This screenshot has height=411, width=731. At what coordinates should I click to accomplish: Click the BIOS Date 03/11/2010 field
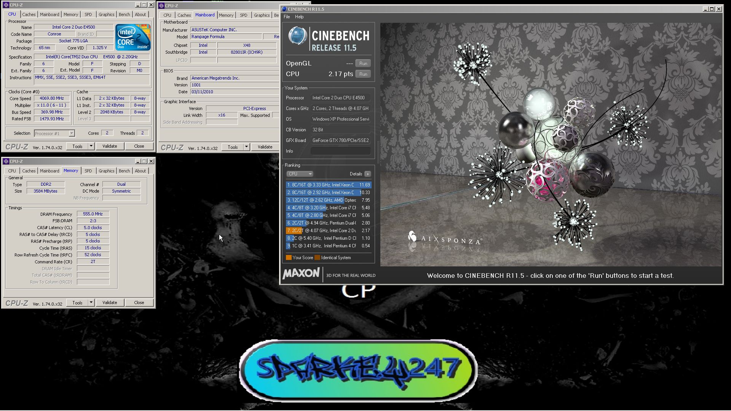click(235, 92)
